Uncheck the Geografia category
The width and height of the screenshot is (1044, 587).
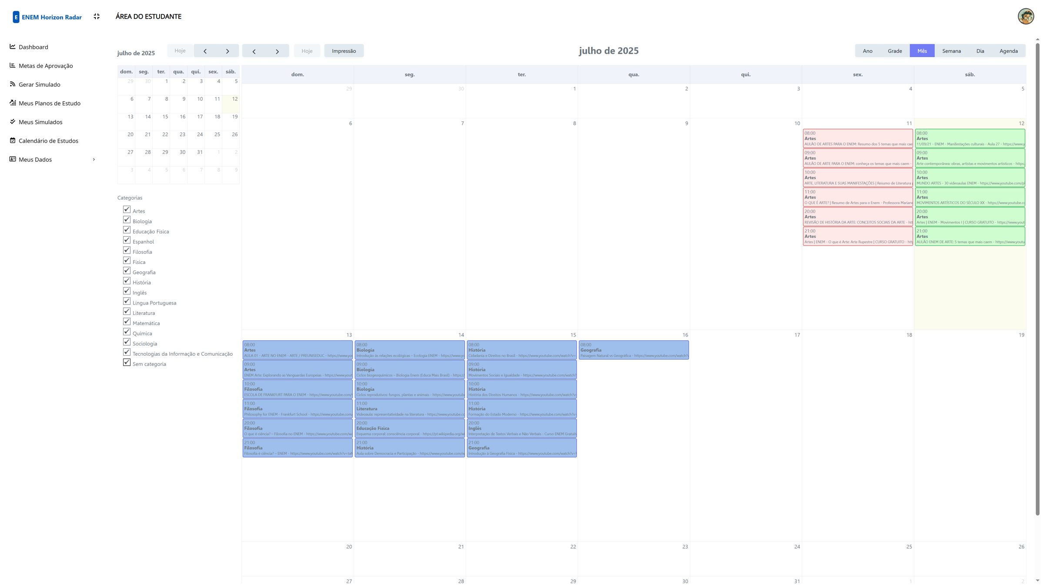coord(127,271)
